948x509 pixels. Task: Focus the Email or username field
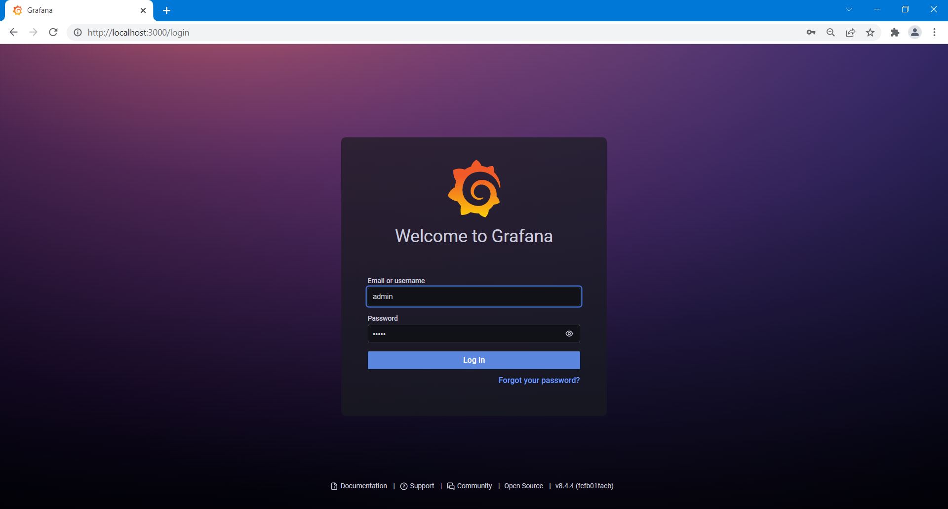(474, 297)
